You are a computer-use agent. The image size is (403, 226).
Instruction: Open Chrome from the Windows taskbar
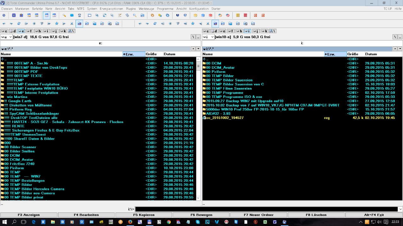pos(169,222)
